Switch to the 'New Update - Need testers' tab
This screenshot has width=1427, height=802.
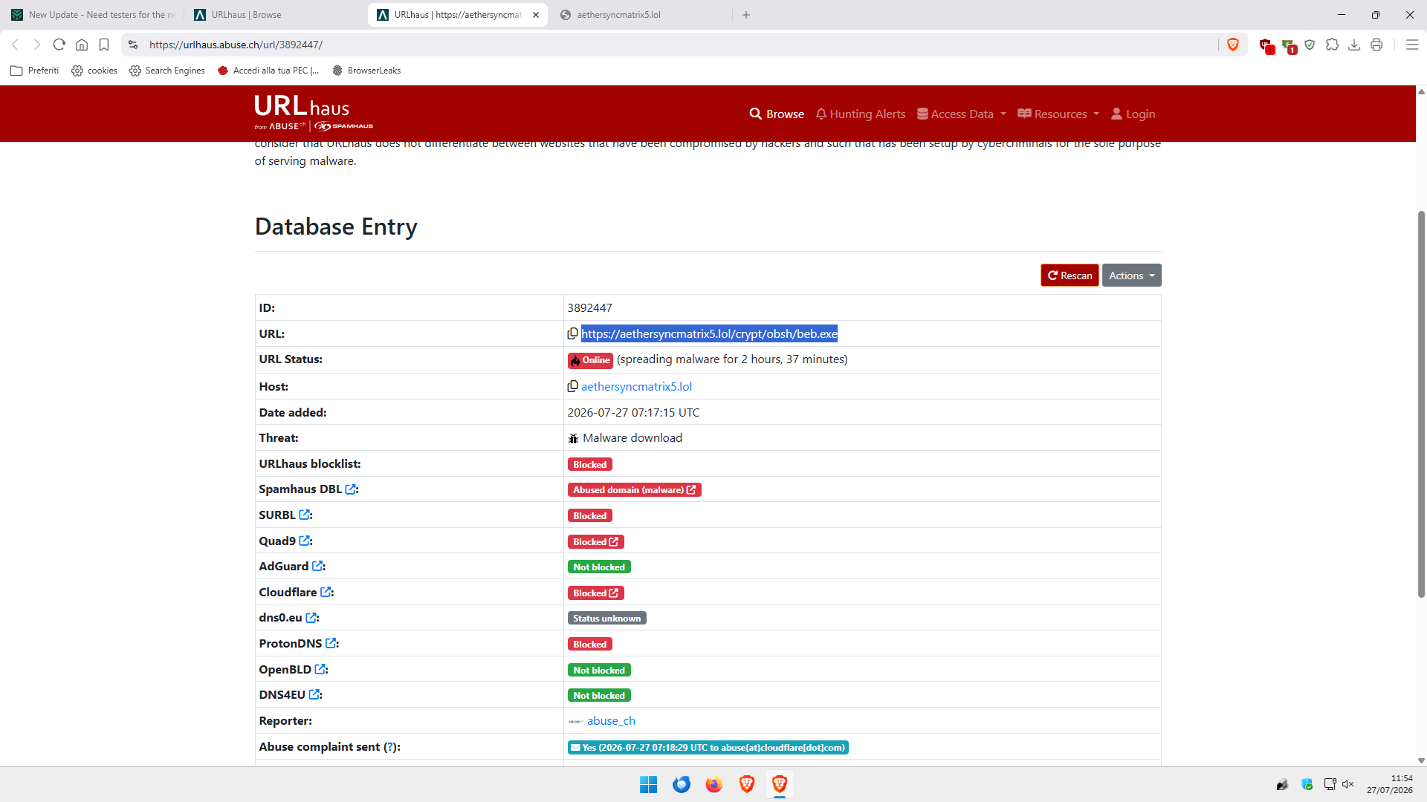point(93,15)
